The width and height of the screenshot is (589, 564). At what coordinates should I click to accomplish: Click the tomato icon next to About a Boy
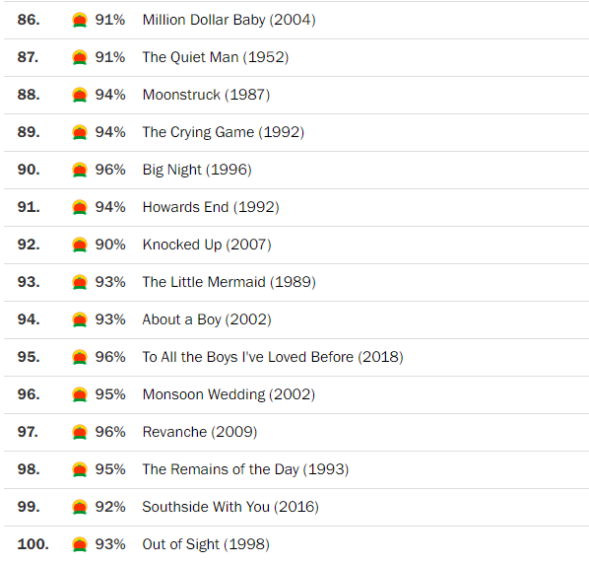(x=80, y=319)
